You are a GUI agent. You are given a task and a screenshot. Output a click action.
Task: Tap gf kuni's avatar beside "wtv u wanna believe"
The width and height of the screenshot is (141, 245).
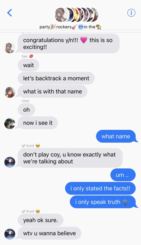pyautogui.click(x=10, y=234)
